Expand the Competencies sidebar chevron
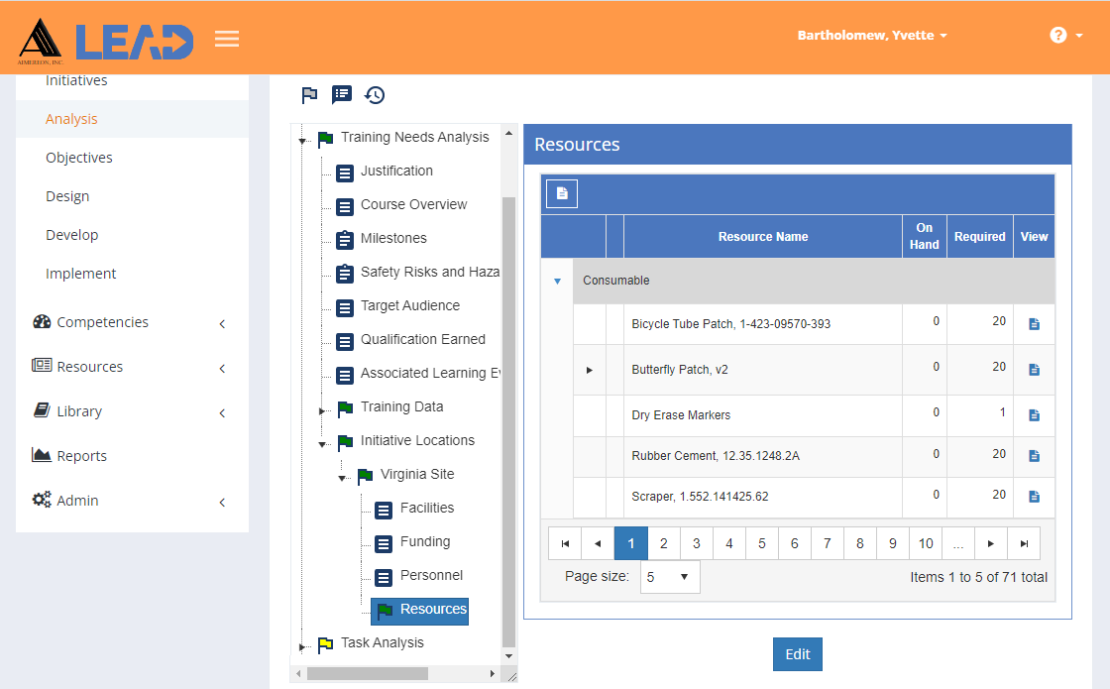The width and height of the screenshot is (1110, 689). pyautogui.click(x=222, y=323)
